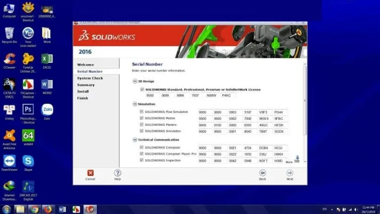Click the Back button
The height and width of the screenshot is (214, 380).
[262, 175]
